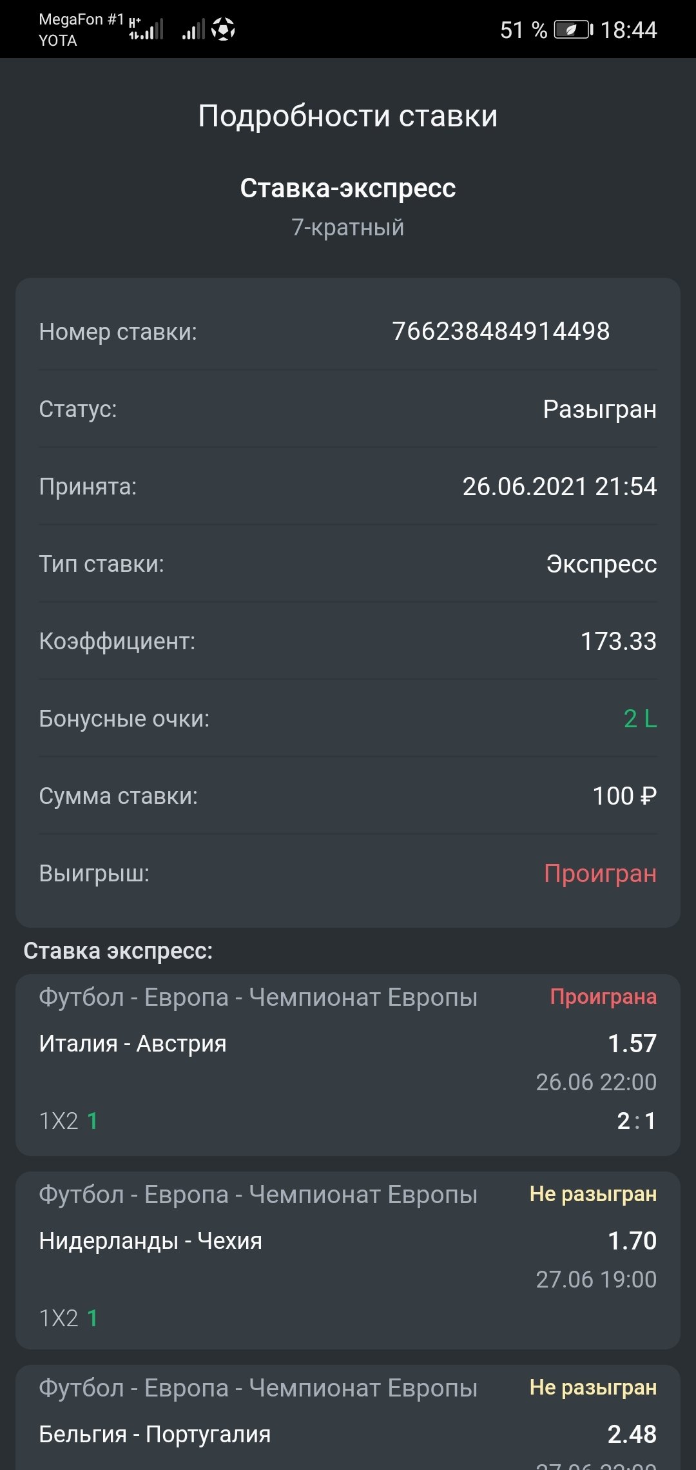Open the Нидерланды - Чехия match
696x1470 pixels.
[150, 1240]
